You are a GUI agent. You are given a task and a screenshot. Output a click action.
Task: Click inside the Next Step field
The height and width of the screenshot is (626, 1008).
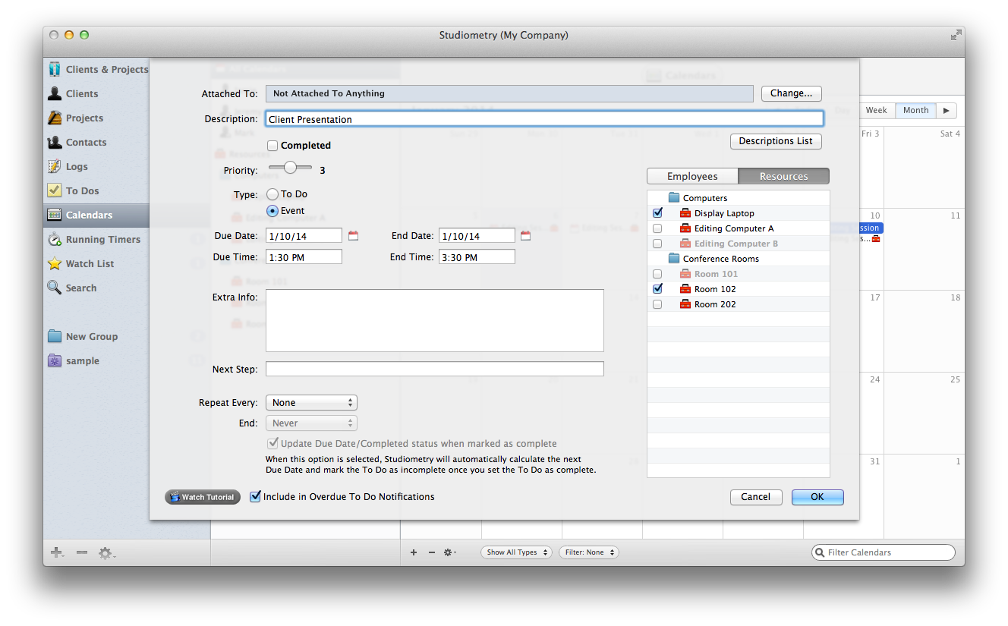(x=434, y=369)
